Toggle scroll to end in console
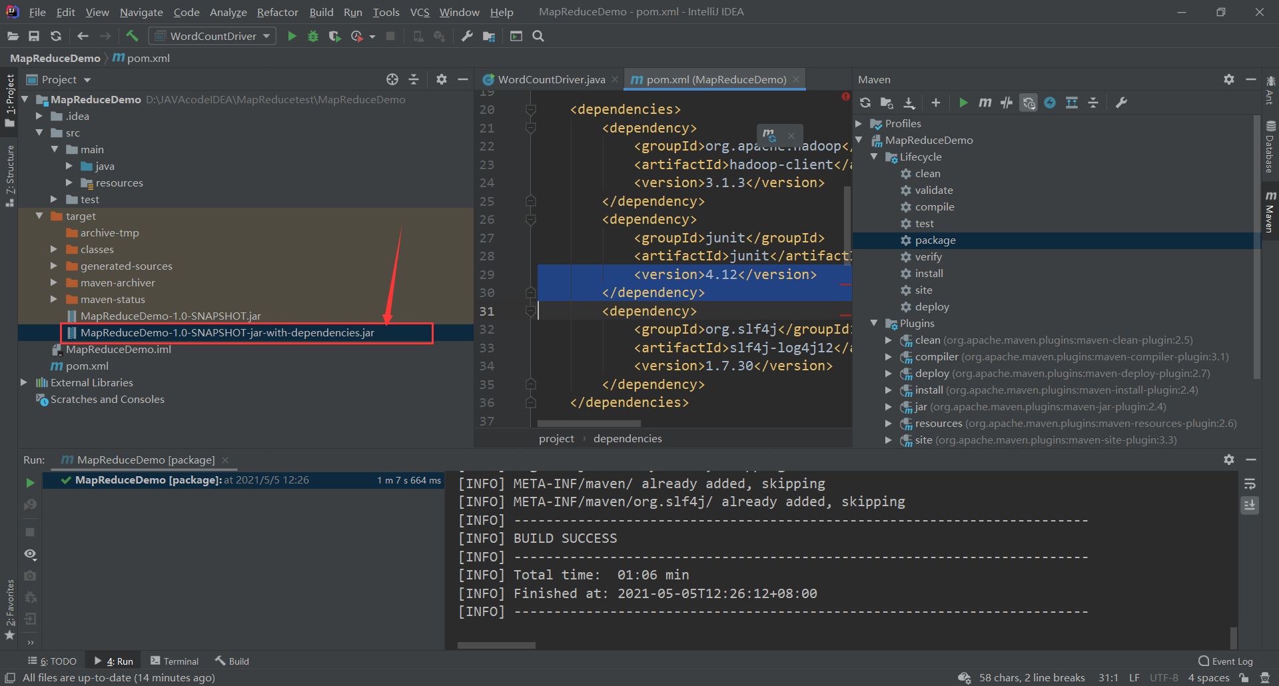The width and height of the screenshot is (1279, 686). pos(1250,506)
